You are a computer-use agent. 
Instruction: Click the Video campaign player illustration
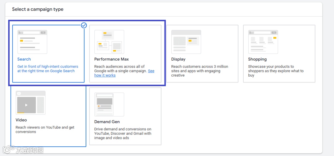[30, 103]
